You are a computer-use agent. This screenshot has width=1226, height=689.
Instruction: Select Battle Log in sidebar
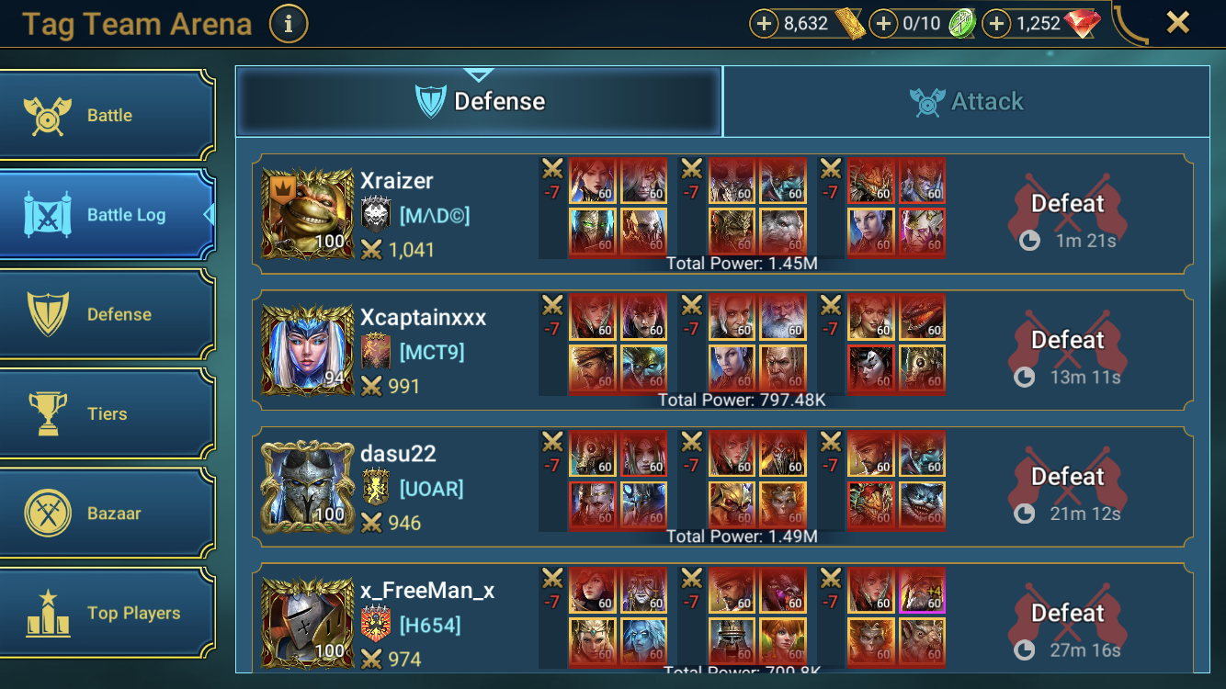point(107,215)
